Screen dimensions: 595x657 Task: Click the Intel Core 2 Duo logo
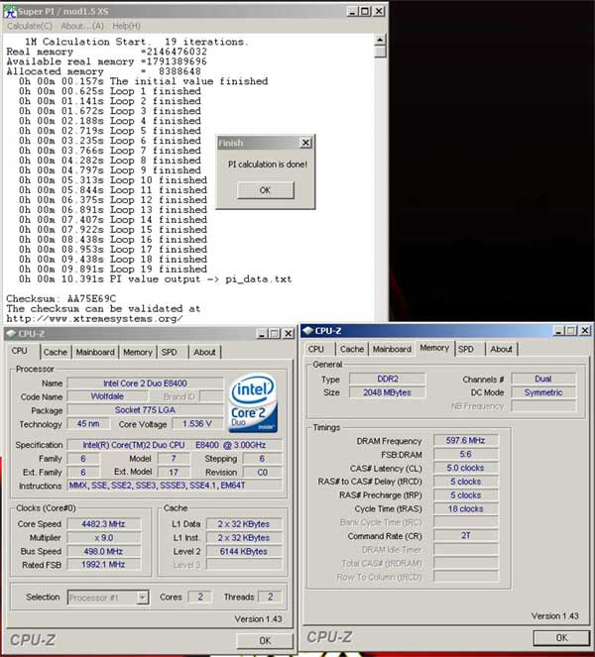click(253, 403)
